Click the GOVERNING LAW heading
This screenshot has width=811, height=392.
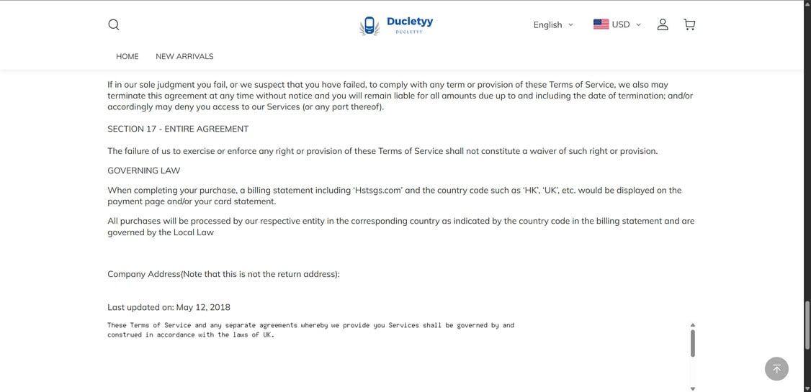144,170
